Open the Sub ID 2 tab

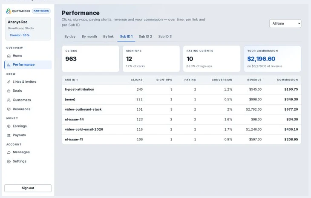[145, 37]
